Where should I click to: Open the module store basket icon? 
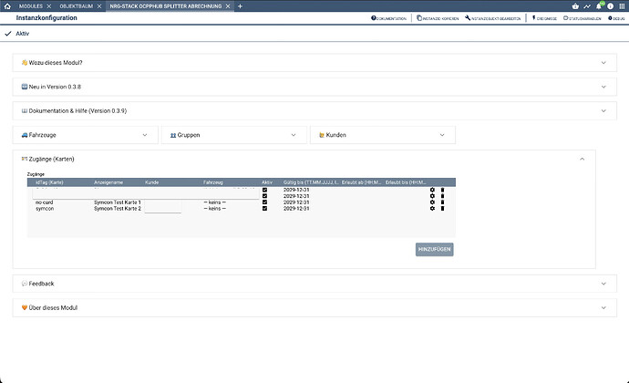tap(575, 6)
